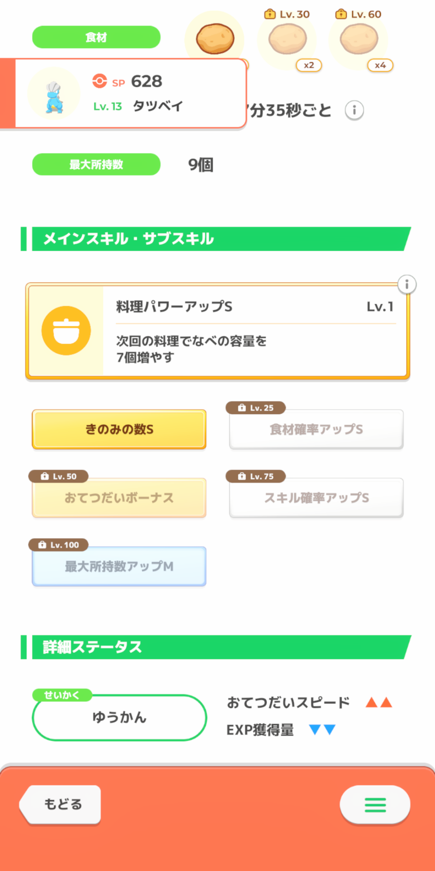Tap the Poké Ball SP icon

(100, 81)
